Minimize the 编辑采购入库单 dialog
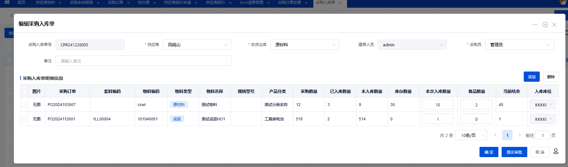Image resolution: width=568 pixels, height=167 pixels. [535, 25]
